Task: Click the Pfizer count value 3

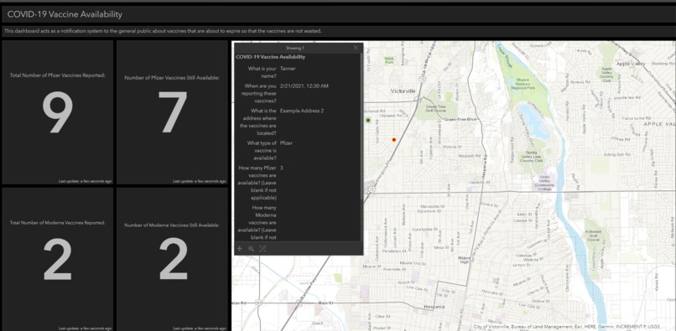Action: point(282,168)
